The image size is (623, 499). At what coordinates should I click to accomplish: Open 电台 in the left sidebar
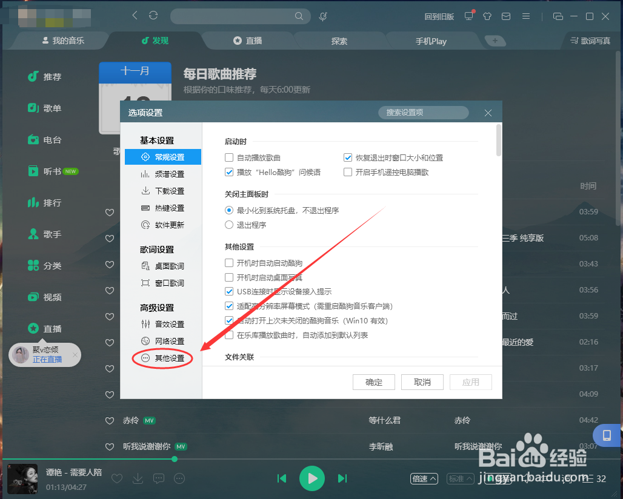[x=44, y=140]
